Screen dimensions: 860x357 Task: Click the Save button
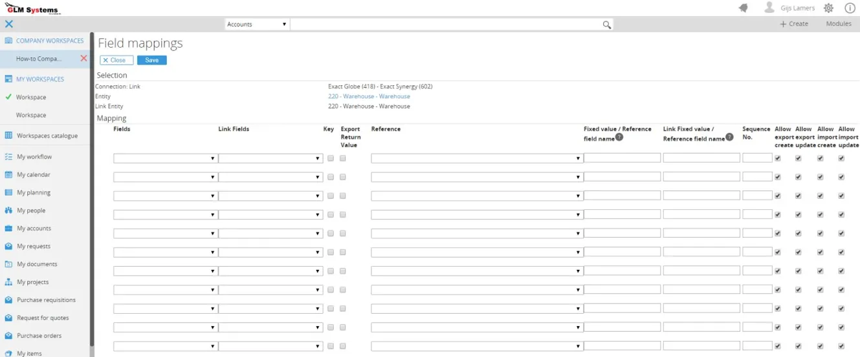pyautogui.click(x=151, y=60)
